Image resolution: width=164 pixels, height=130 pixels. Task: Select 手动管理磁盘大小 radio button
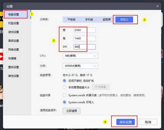pyautogui.click(x=65, y=87)
